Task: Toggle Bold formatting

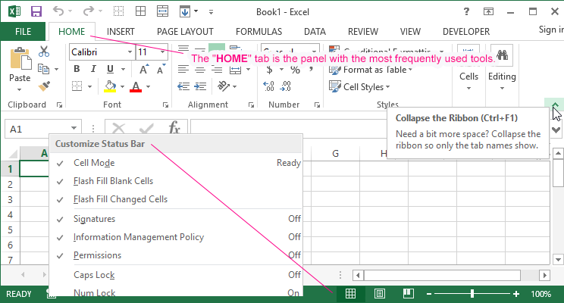Action: [77, 69]
